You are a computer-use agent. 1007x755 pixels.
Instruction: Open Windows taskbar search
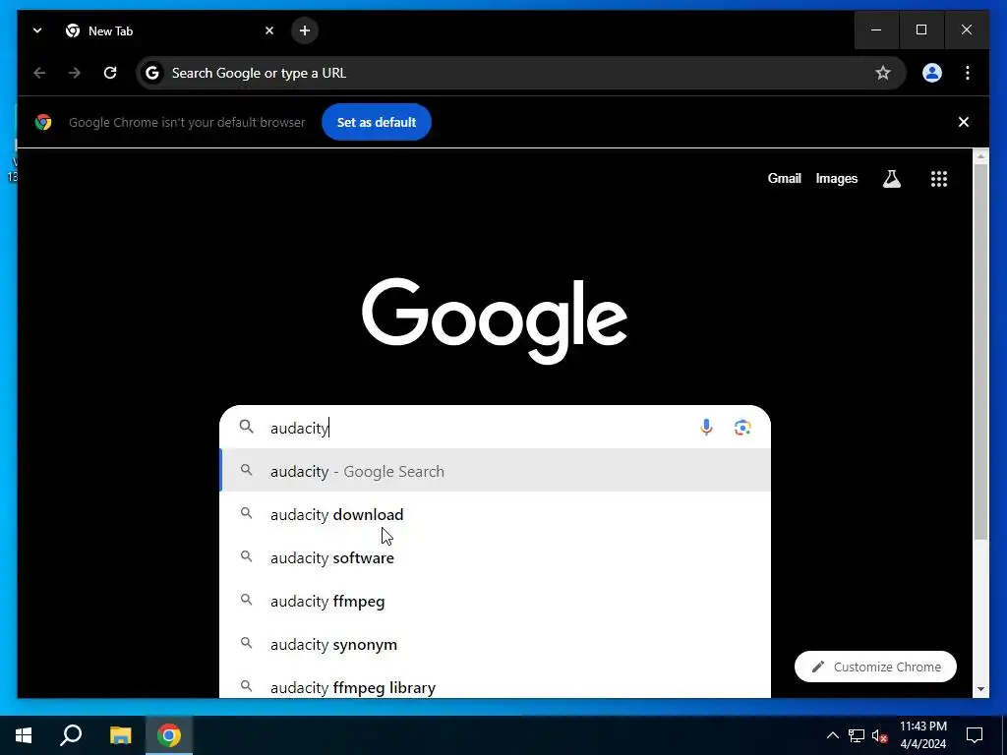pos(71,735)
